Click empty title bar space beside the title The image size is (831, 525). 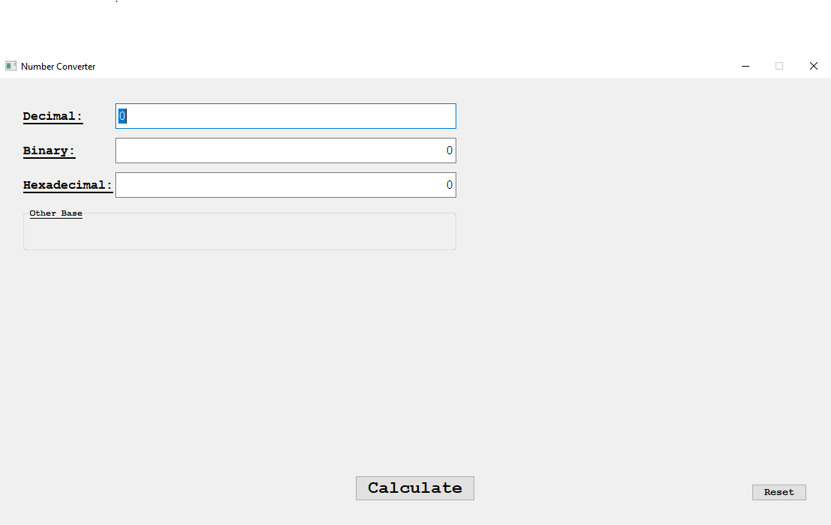(x=412, y=66)
